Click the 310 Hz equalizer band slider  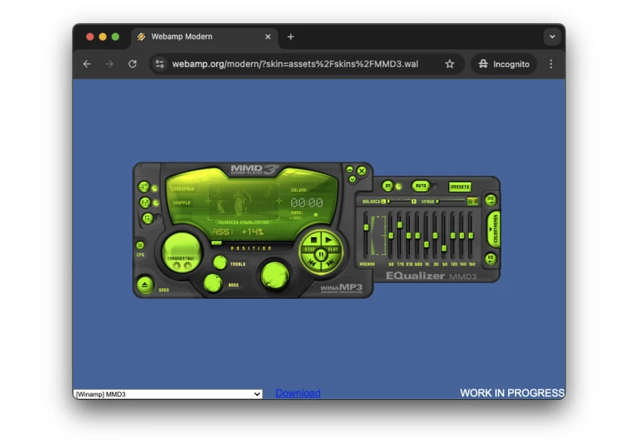click(409, 235)
